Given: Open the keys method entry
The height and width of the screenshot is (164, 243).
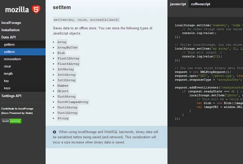Looking at the screenshot, I should tap(7, 88).
